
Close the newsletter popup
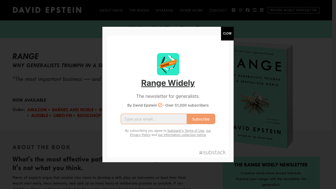click(227, 34)
